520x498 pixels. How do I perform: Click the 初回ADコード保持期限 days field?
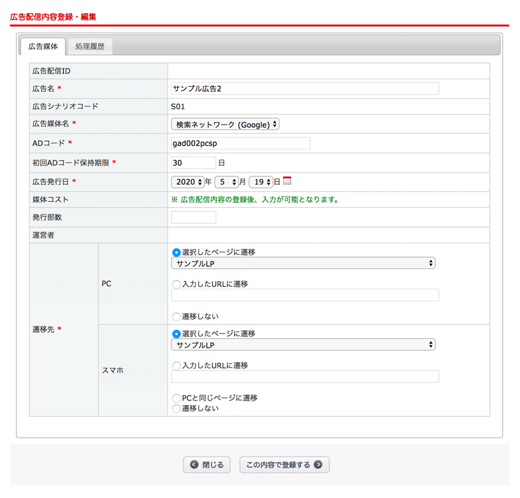tap(193, 163)
